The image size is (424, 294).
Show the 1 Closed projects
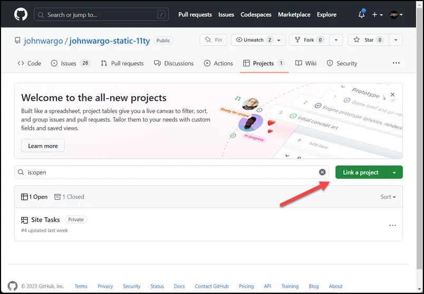coord(69,197)
